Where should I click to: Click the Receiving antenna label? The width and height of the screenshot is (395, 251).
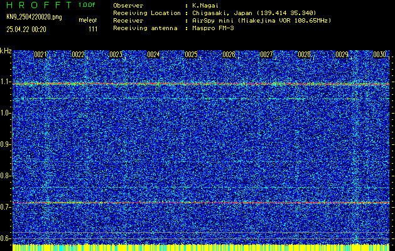(145, 28)
